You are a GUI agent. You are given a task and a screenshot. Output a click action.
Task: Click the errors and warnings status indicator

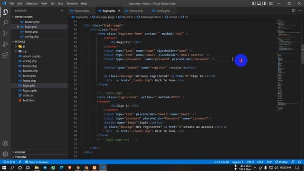[9, 162]
